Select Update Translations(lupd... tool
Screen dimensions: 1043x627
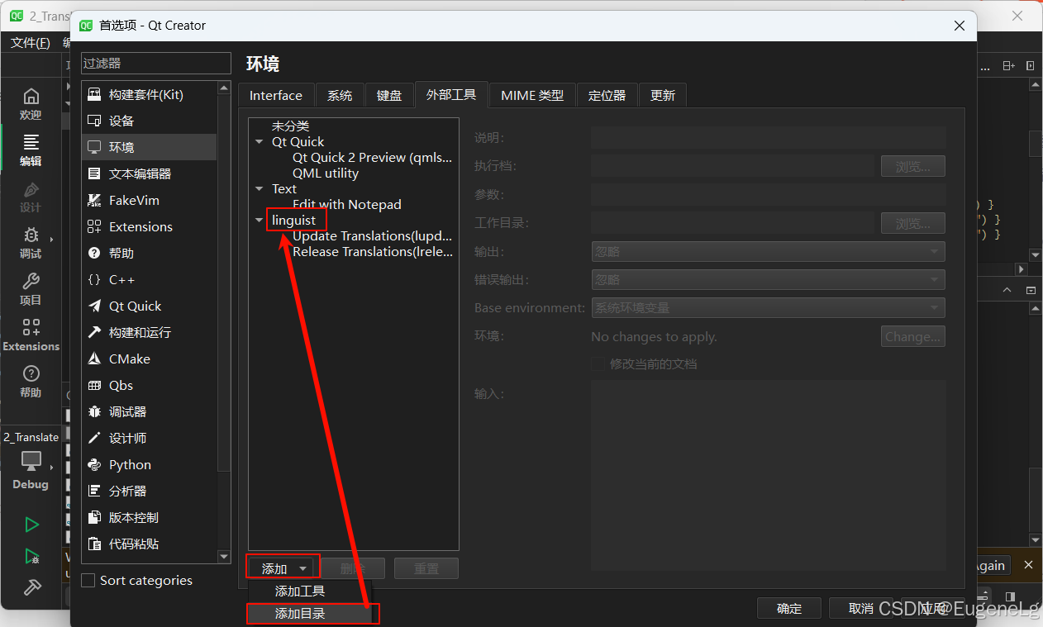click(x=372, y=236)
